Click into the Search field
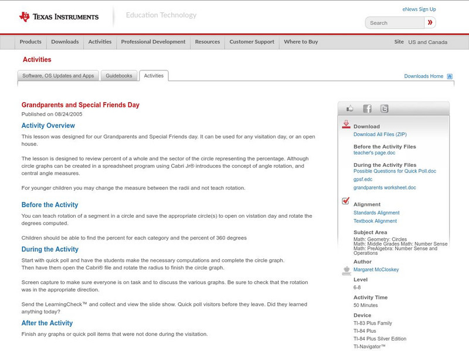 [x=395, y=23]
